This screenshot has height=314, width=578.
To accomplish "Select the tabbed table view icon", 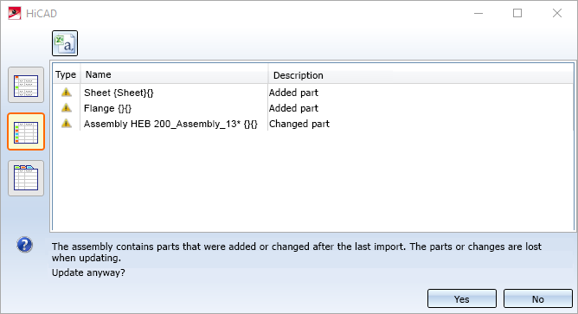I will point(26,178).
